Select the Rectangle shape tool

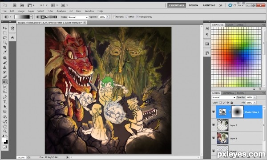5,112
